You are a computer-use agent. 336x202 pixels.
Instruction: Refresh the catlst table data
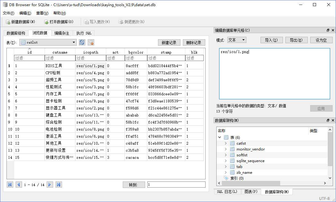82,42
